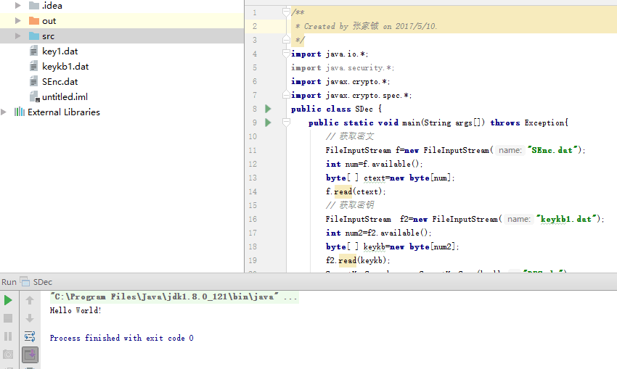Screen dimensions: 617x369
Task: Click the "SEnc.dat" string on line 11
Action: (x=554, y=150)
